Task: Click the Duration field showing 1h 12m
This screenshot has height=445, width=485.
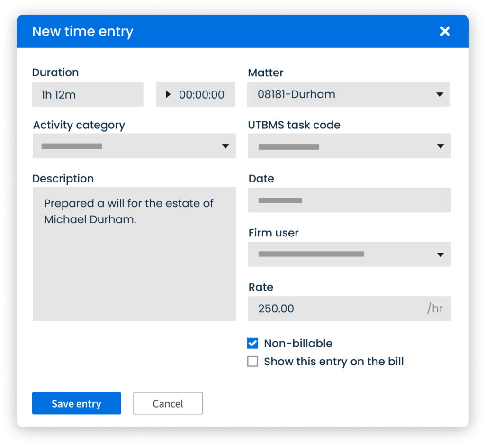Action: coord(88,94)
